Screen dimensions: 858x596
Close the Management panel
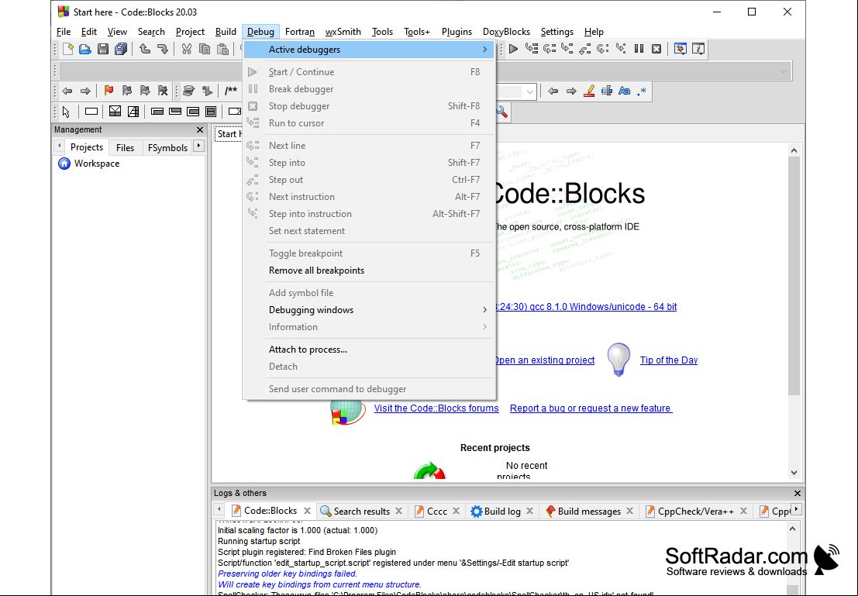pos(200,129)
